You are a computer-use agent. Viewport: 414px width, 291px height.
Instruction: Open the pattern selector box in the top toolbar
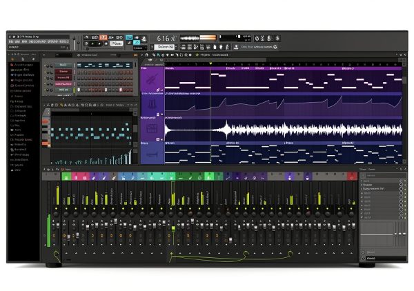point(164,47)
